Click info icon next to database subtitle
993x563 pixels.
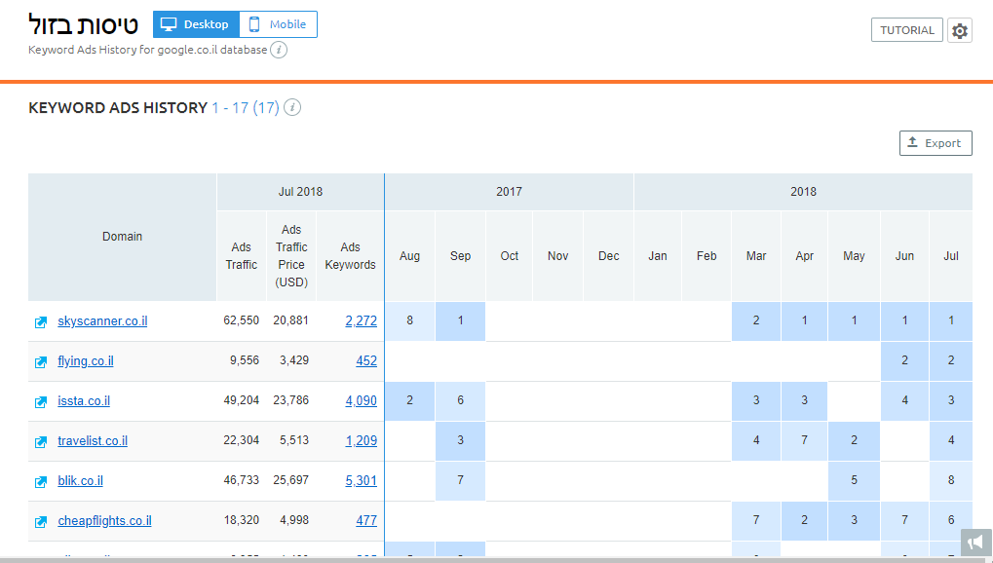coord(279,50)
